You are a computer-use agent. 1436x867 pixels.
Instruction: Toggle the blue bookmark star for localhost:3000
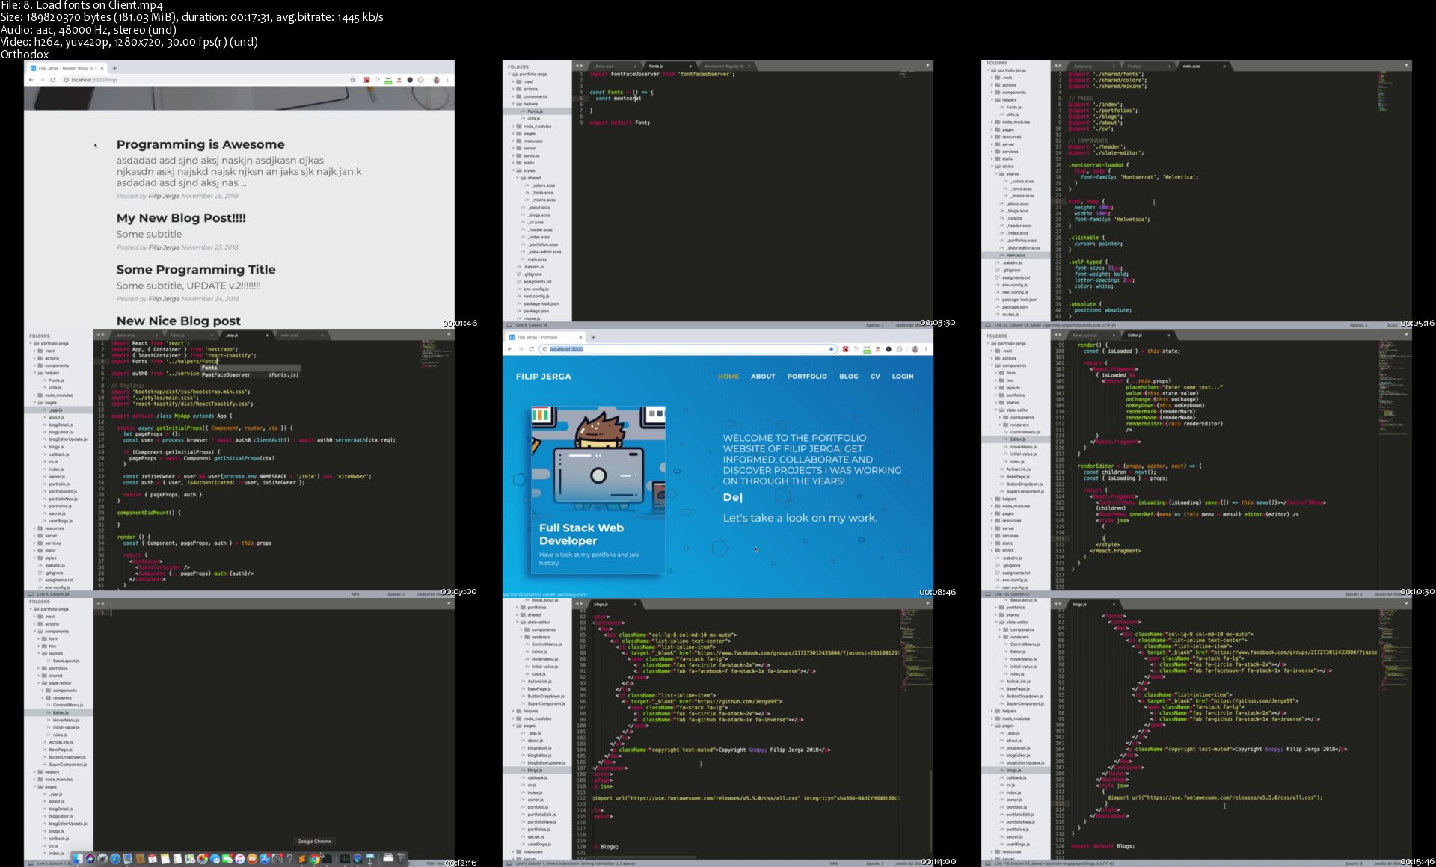(x=831, y=349)
